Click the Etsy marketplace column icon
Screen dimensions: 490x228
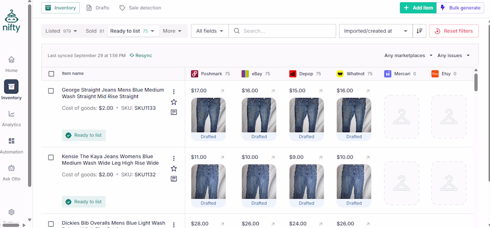pyautogui.click(x=435, y=74)
